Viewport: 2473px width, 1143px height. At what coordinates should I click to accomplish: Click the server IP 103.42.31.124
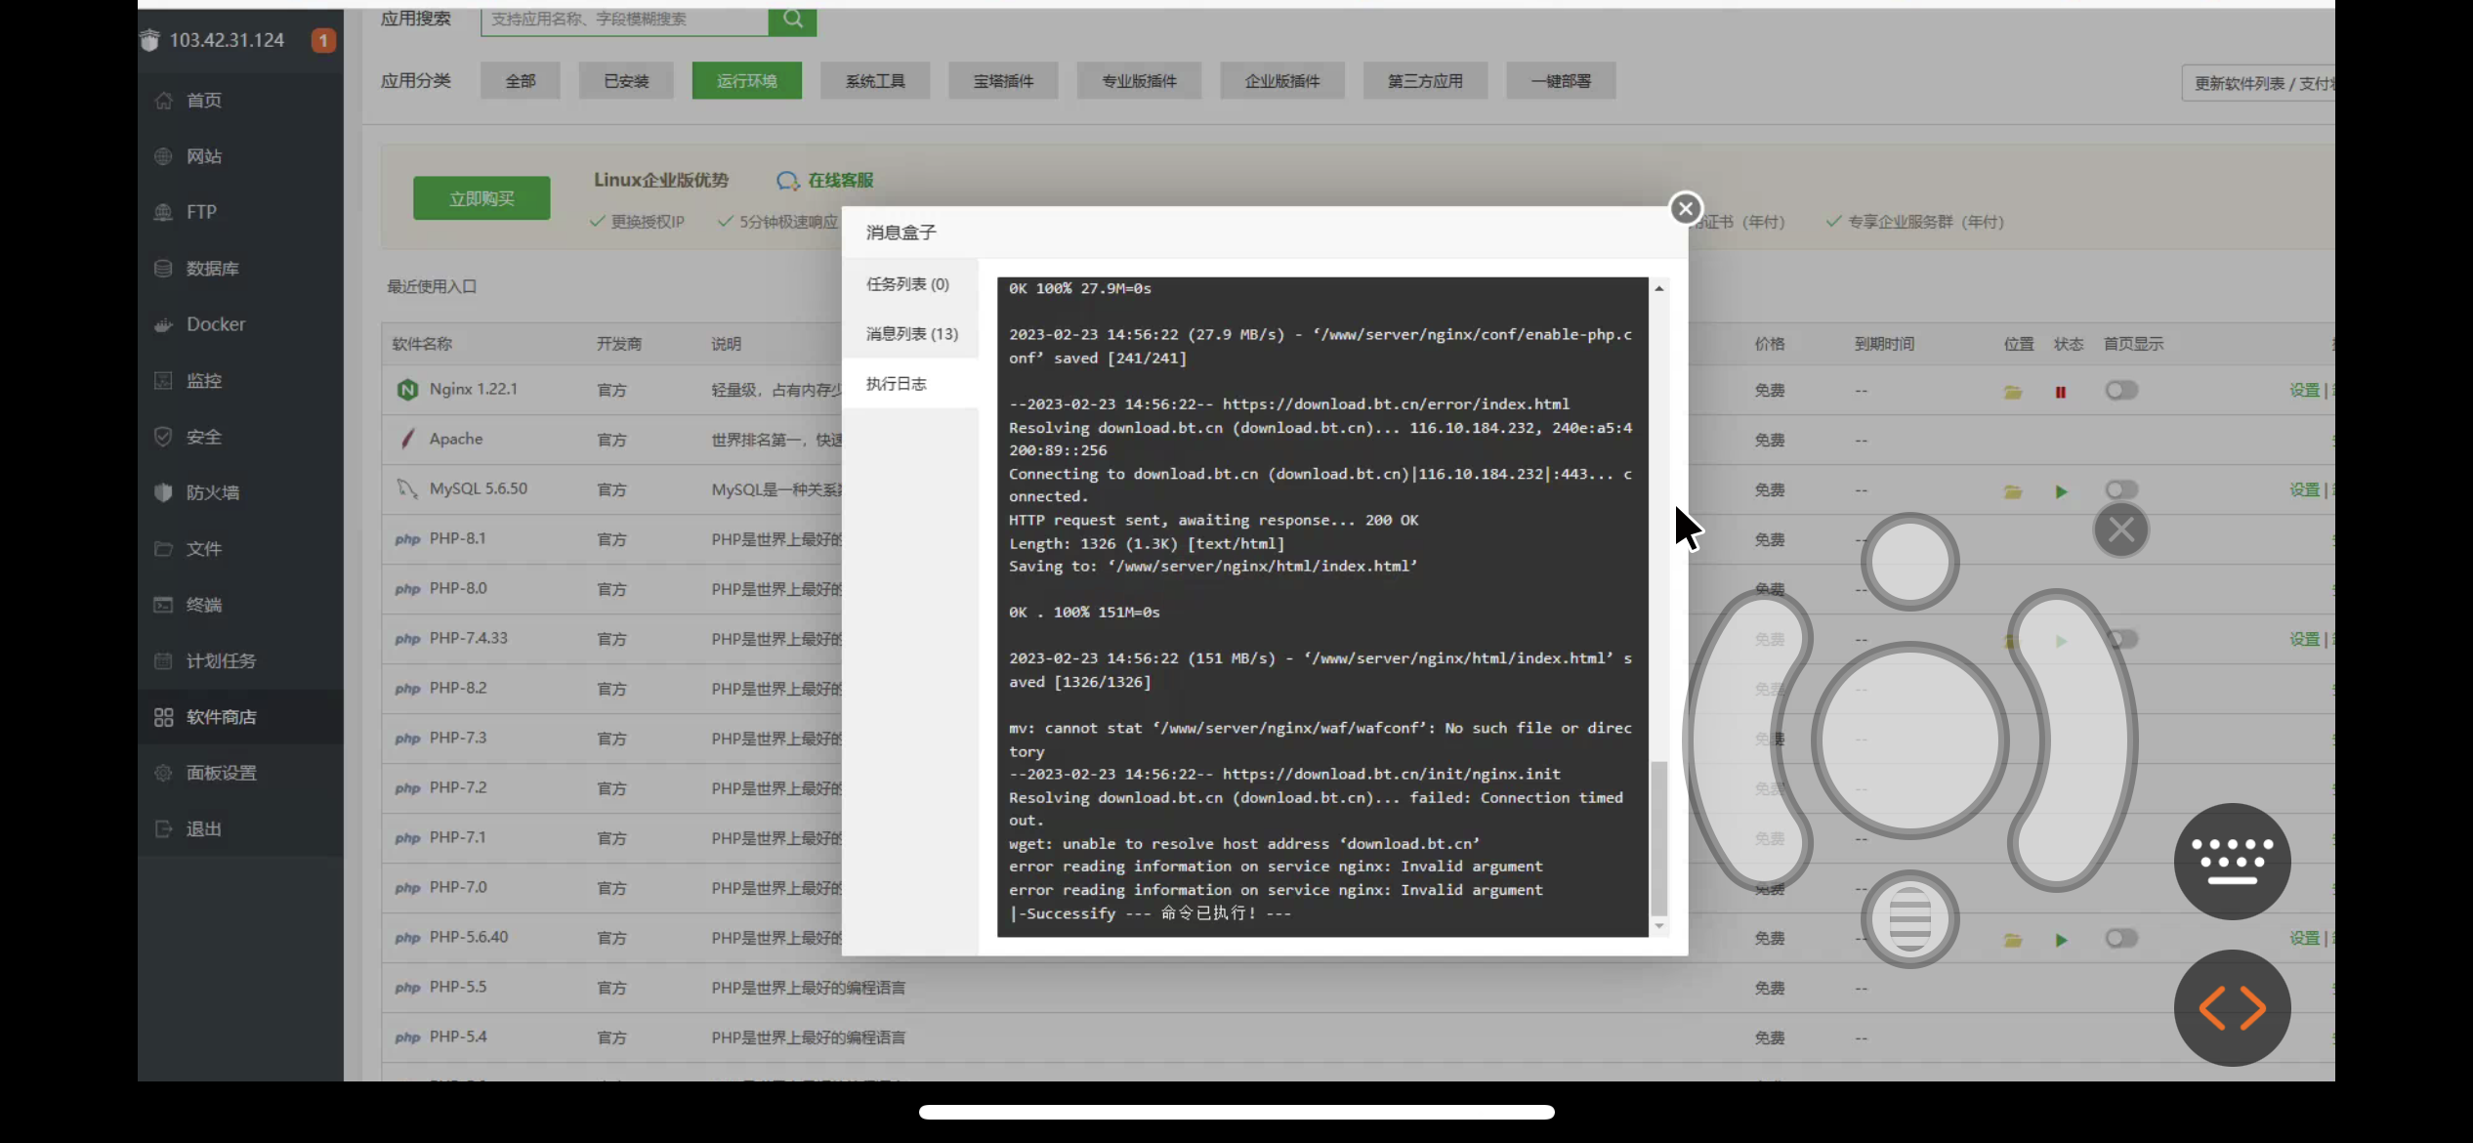point(227,40)
